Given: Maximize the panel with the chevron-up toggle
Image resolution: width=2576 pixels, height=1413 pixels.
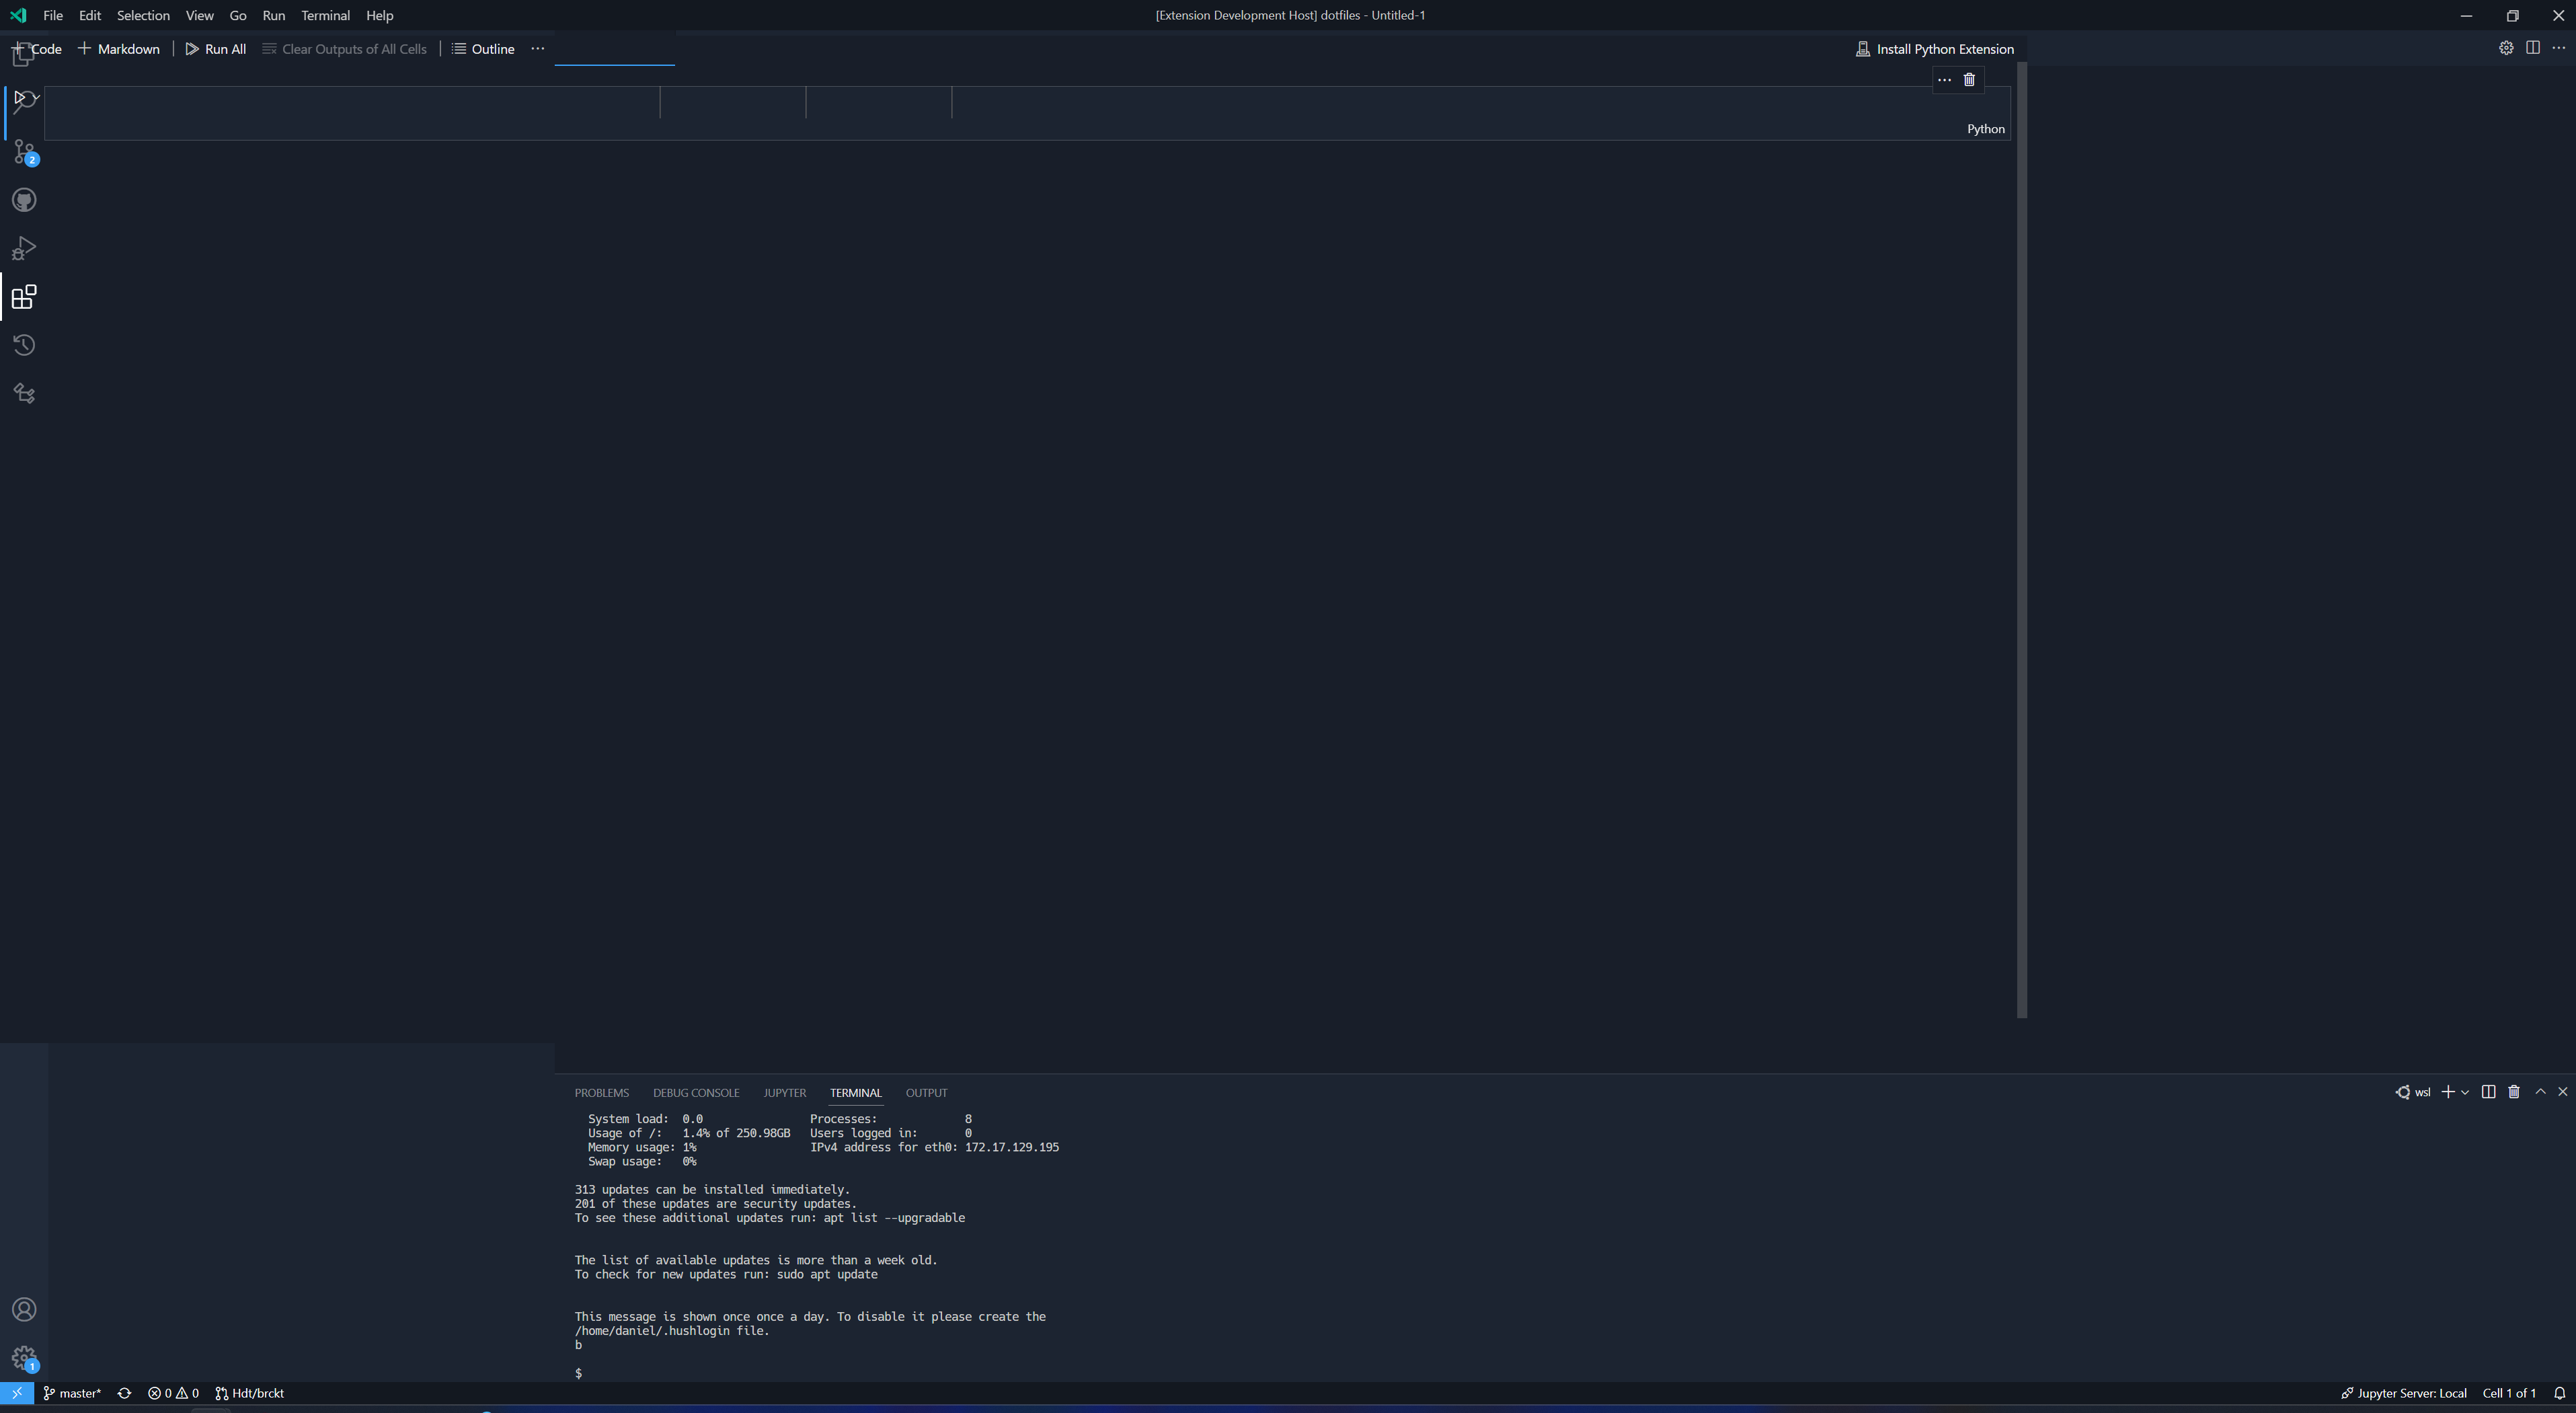Looking at the screenshot, I should [x=2540, y=1092].
